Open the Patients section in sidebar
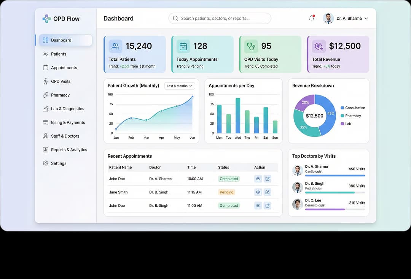The width and height of the screenshot is (411, 279). (x=59, y=54)
